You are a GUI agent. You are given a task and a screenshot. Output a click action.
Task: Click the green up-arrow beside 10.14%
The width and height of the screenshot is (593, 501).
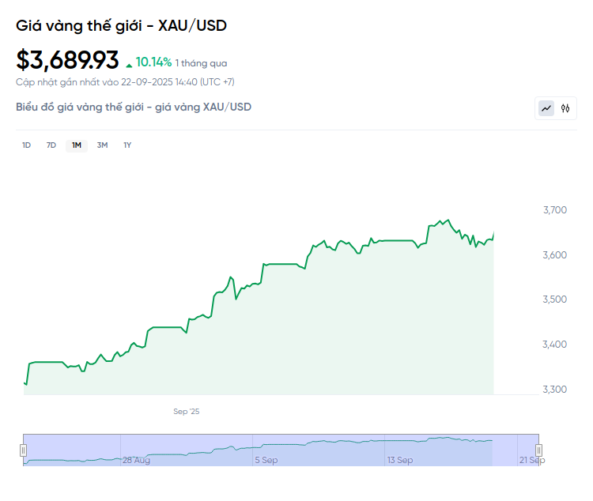129,63
